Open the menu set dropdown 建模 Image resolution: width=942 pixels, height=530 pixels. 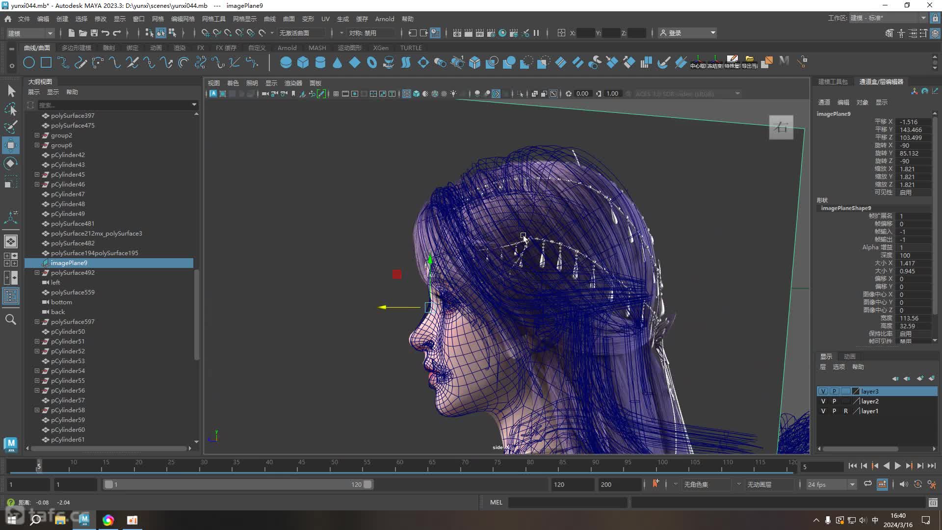30,33
